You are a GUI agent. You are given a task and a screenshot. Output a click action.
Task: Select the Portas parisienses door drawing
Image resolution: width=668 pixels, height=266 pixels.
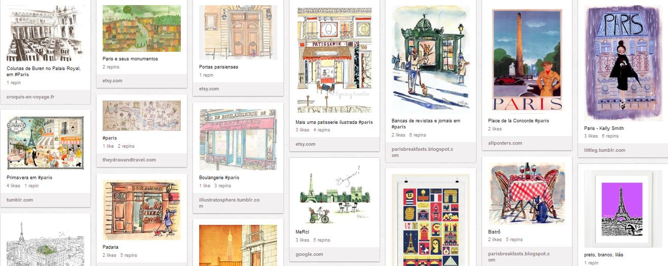click(238, 32)
